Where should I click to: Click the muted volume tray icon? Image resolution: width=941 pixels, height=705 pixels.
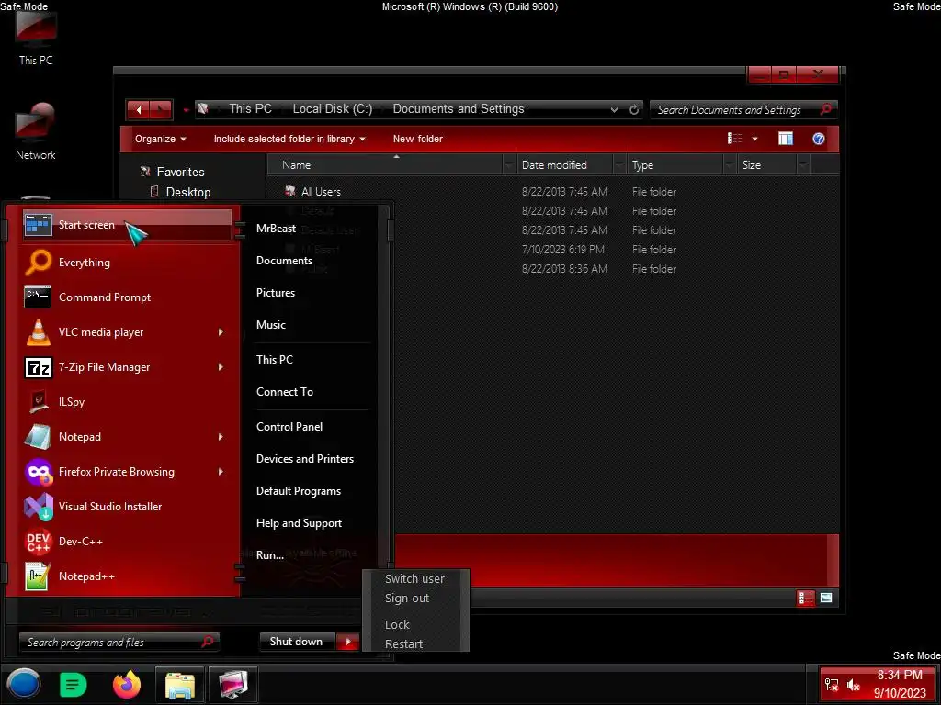(854, 685)
